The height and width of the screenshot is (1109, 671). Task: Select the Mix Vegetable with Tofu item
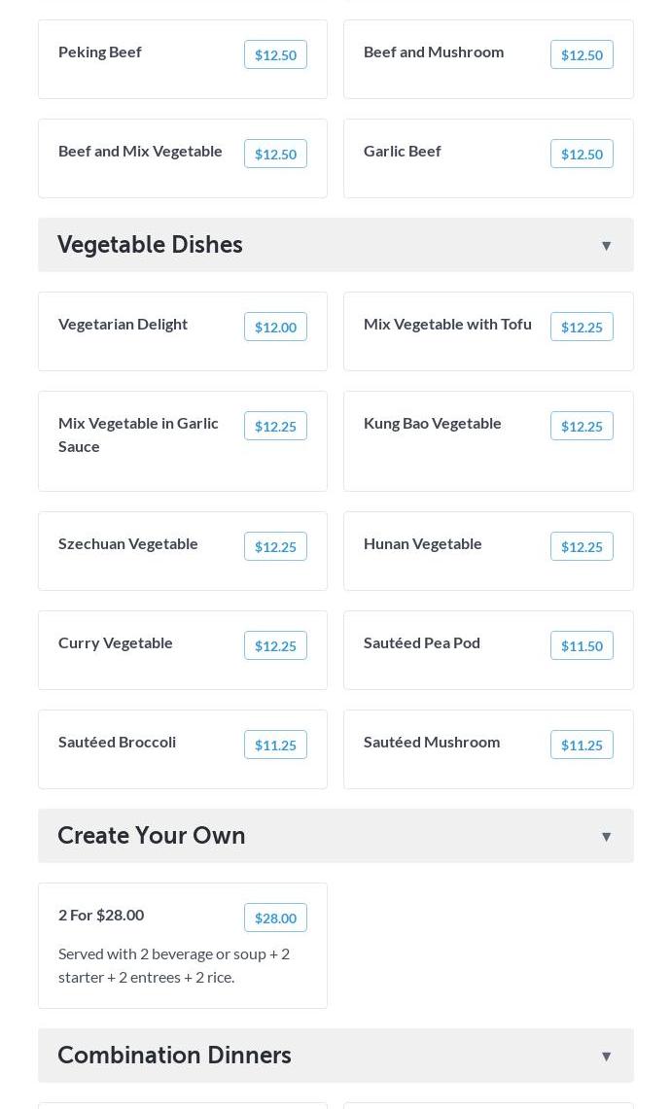tap(447, 324)
